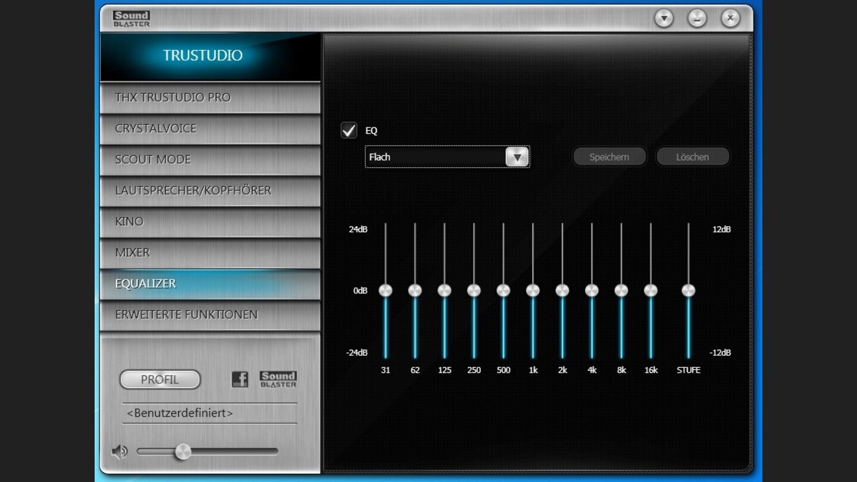Click the STUFE label text
Screen dimensions: 857x482
[x=689, y=370]
